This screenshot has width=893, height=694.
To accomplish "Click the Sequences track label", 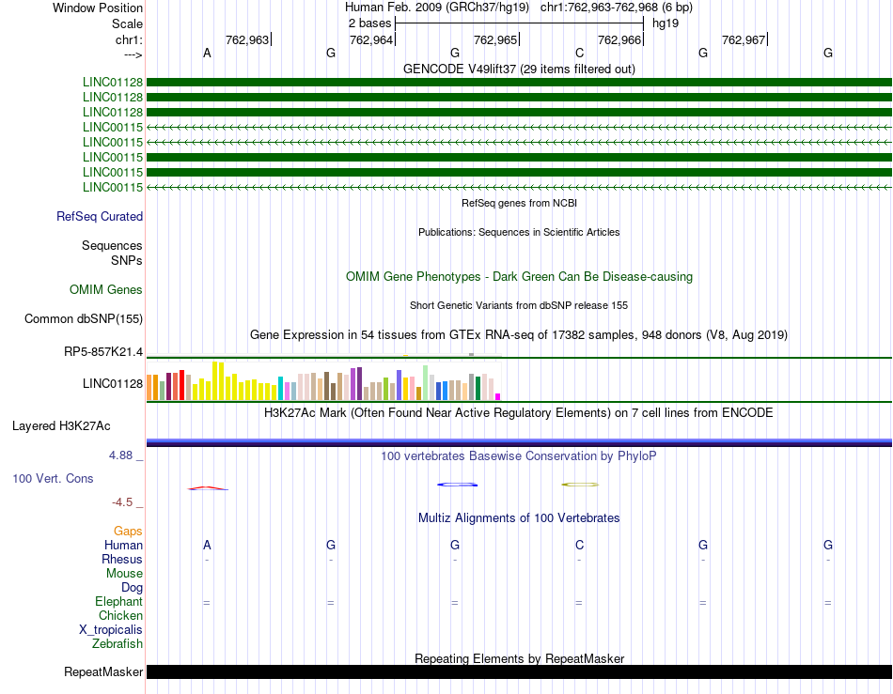I will 112,245.
